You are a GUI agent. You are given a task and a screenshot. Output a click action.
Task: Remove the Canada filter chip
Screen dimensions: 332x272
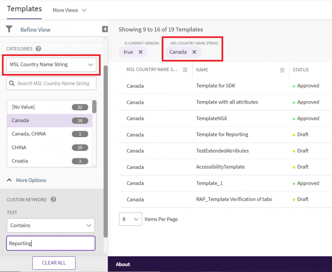[x=194, y=52]
